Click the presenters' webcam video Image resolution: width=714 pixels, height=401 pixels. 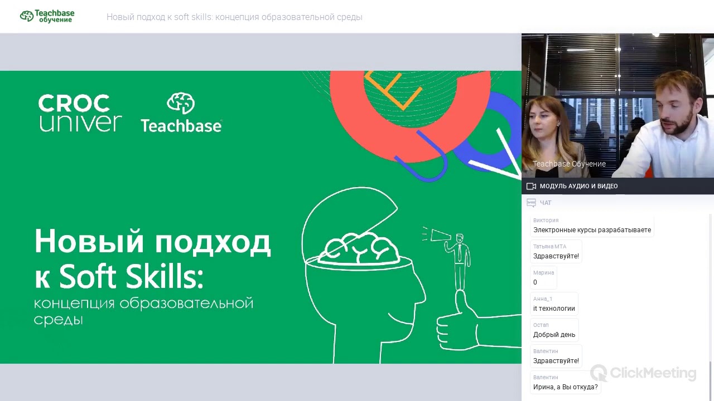[x=617, y=106]
